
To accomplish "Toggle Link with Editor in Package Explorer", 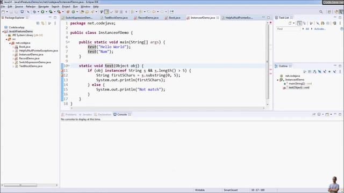I will tap(43, 23).
